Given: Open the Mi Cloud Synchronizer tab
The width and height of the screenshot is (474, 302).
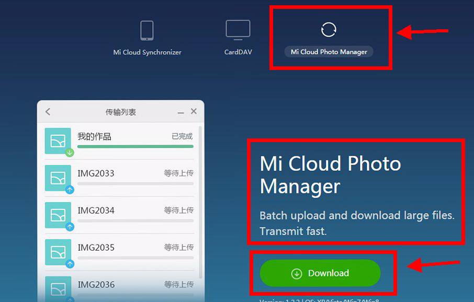Looking at the screenshot, I should (x=147, y=52).
